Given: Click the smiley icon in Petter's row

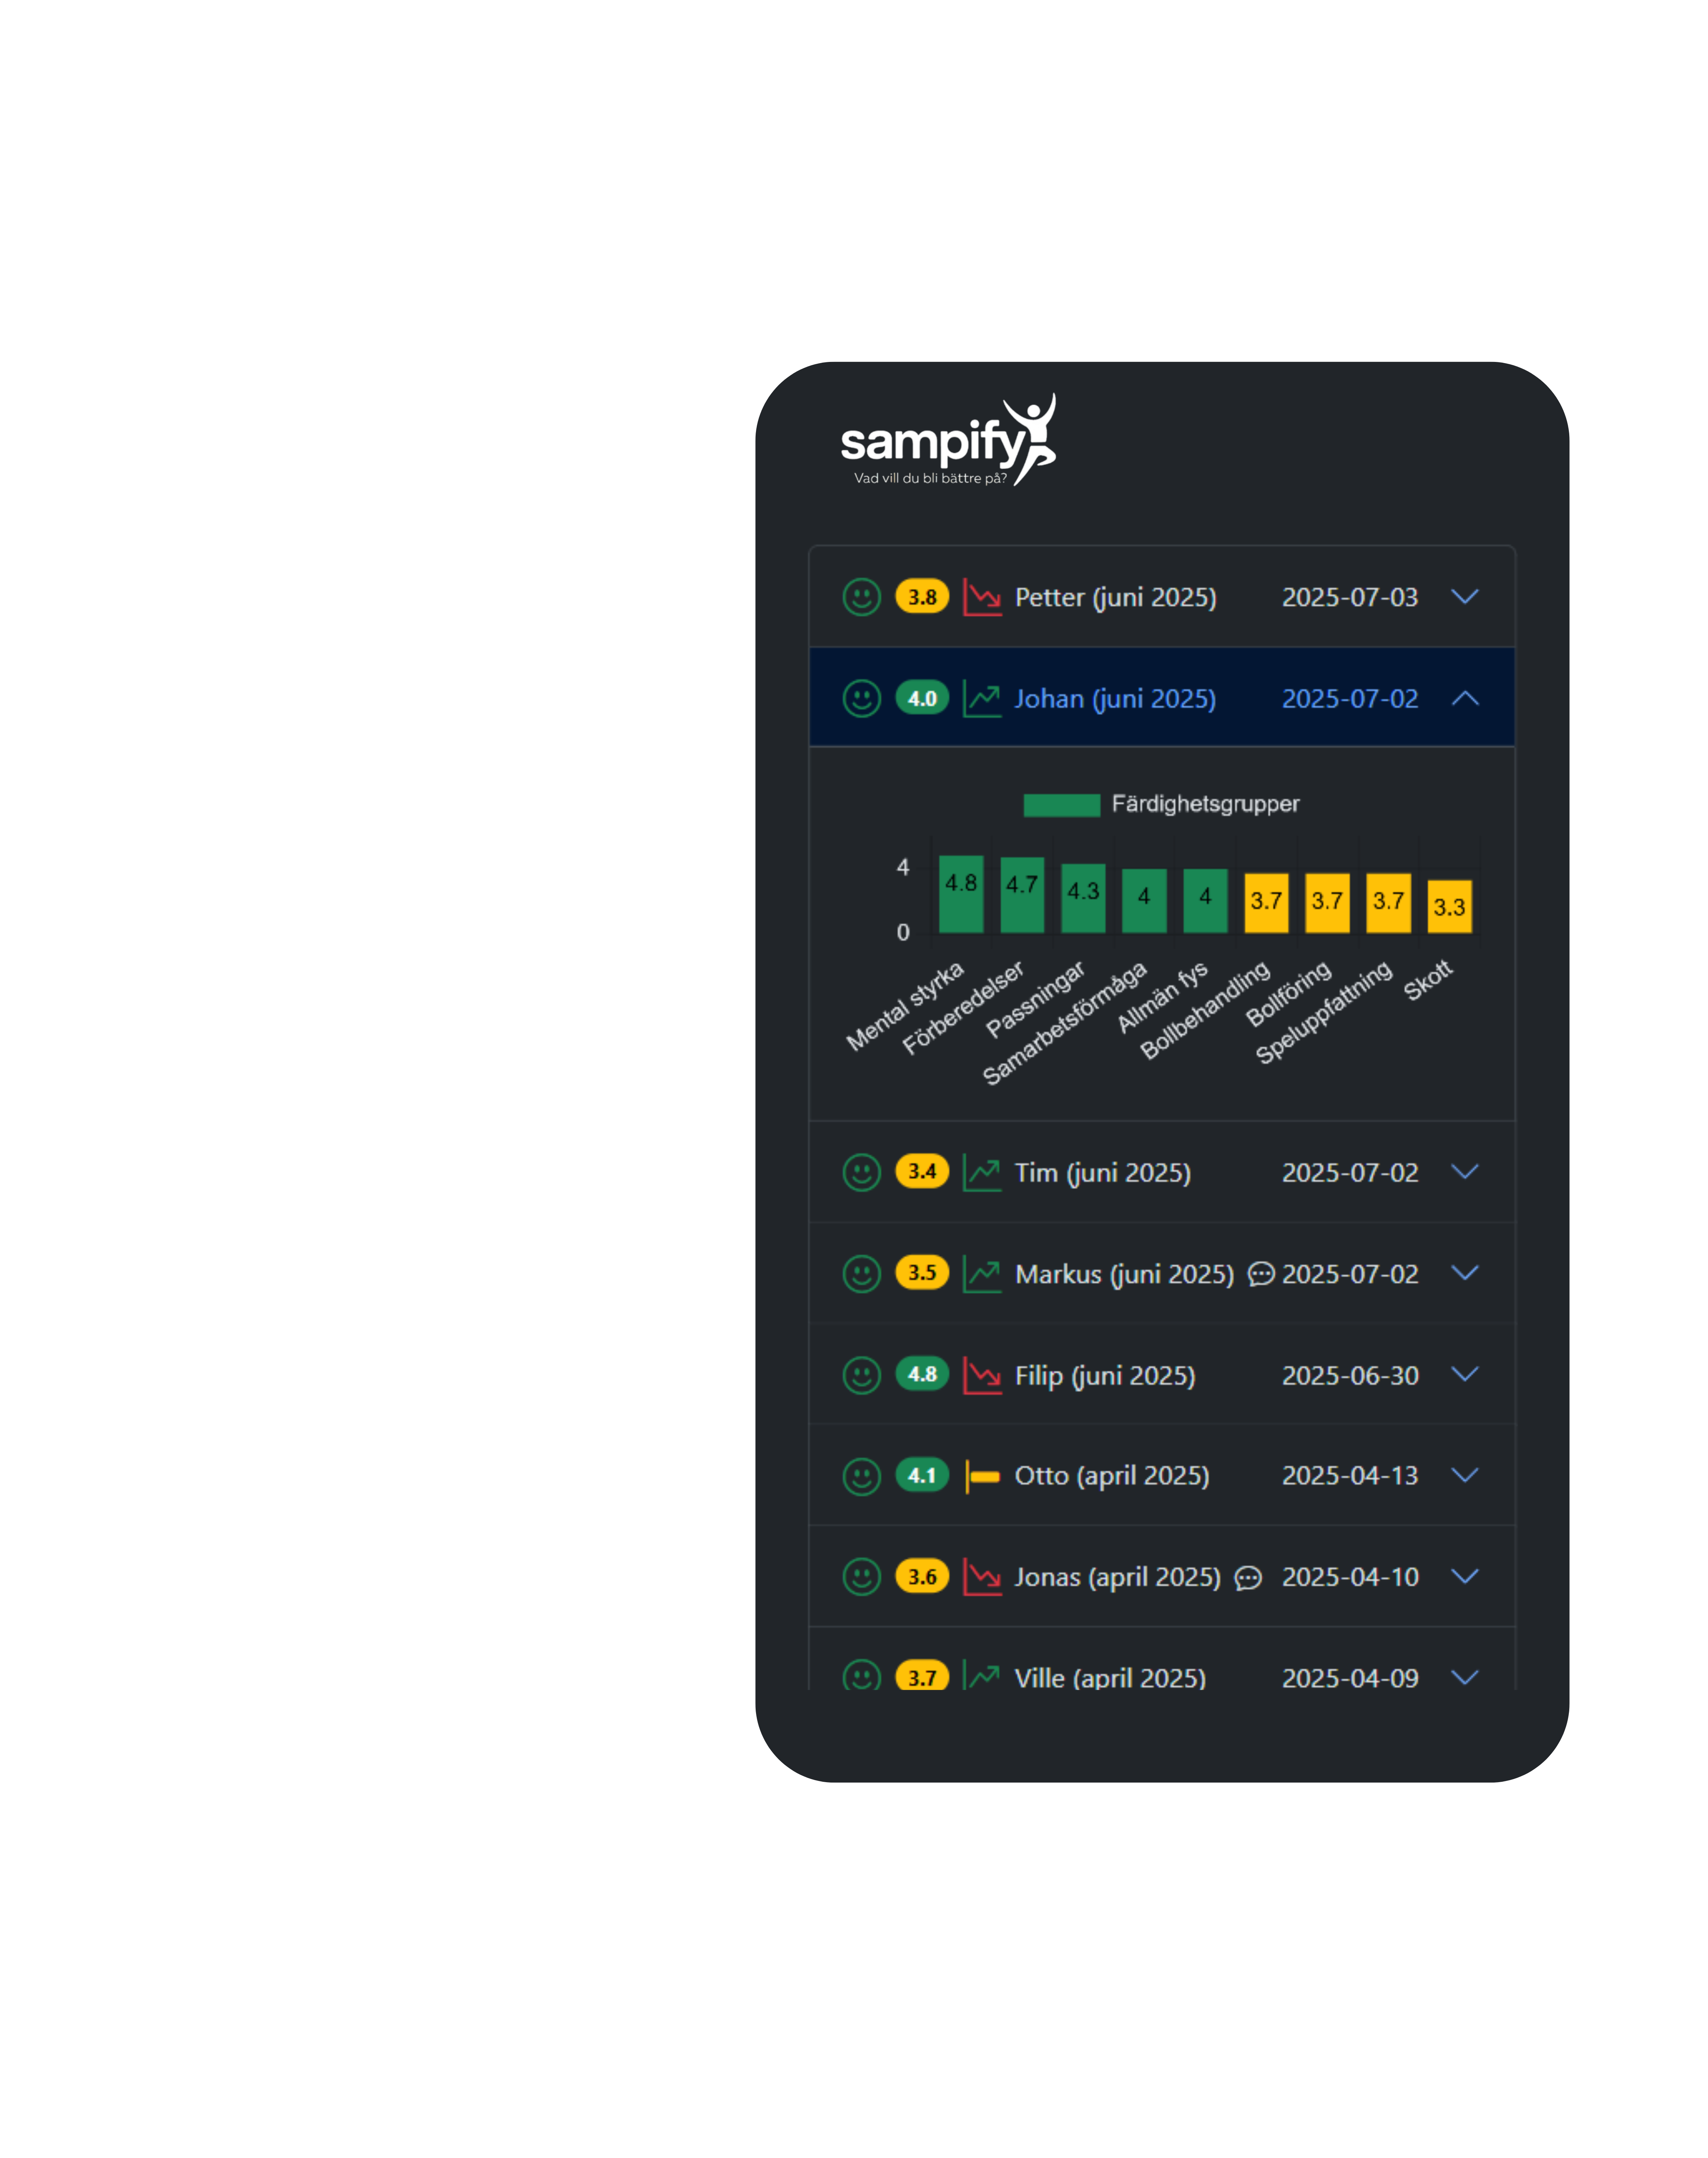Looking at the screenshot, I should (861, 597).
